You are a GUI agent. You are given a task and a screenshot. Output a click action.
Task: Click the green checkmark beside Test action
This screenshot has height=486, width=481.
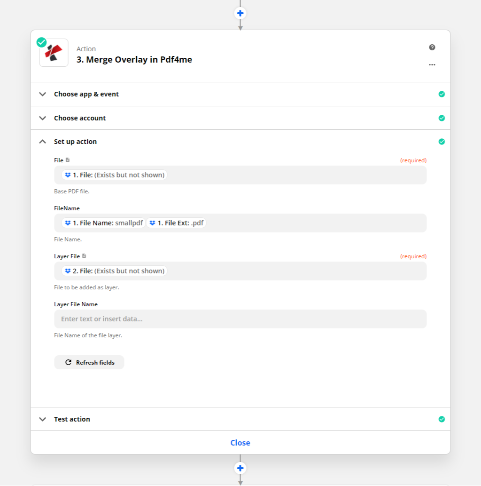[x=442, y=419]
